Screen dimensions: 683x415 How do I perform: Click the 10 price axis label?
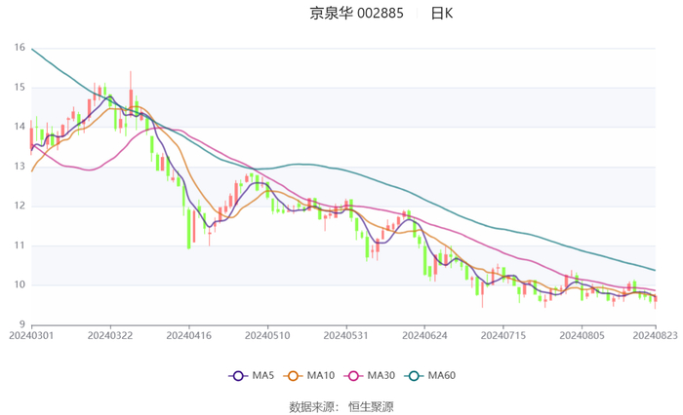point(20,284)
